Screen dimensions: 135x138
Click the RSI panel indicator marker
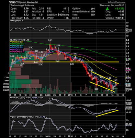point(11,21)
